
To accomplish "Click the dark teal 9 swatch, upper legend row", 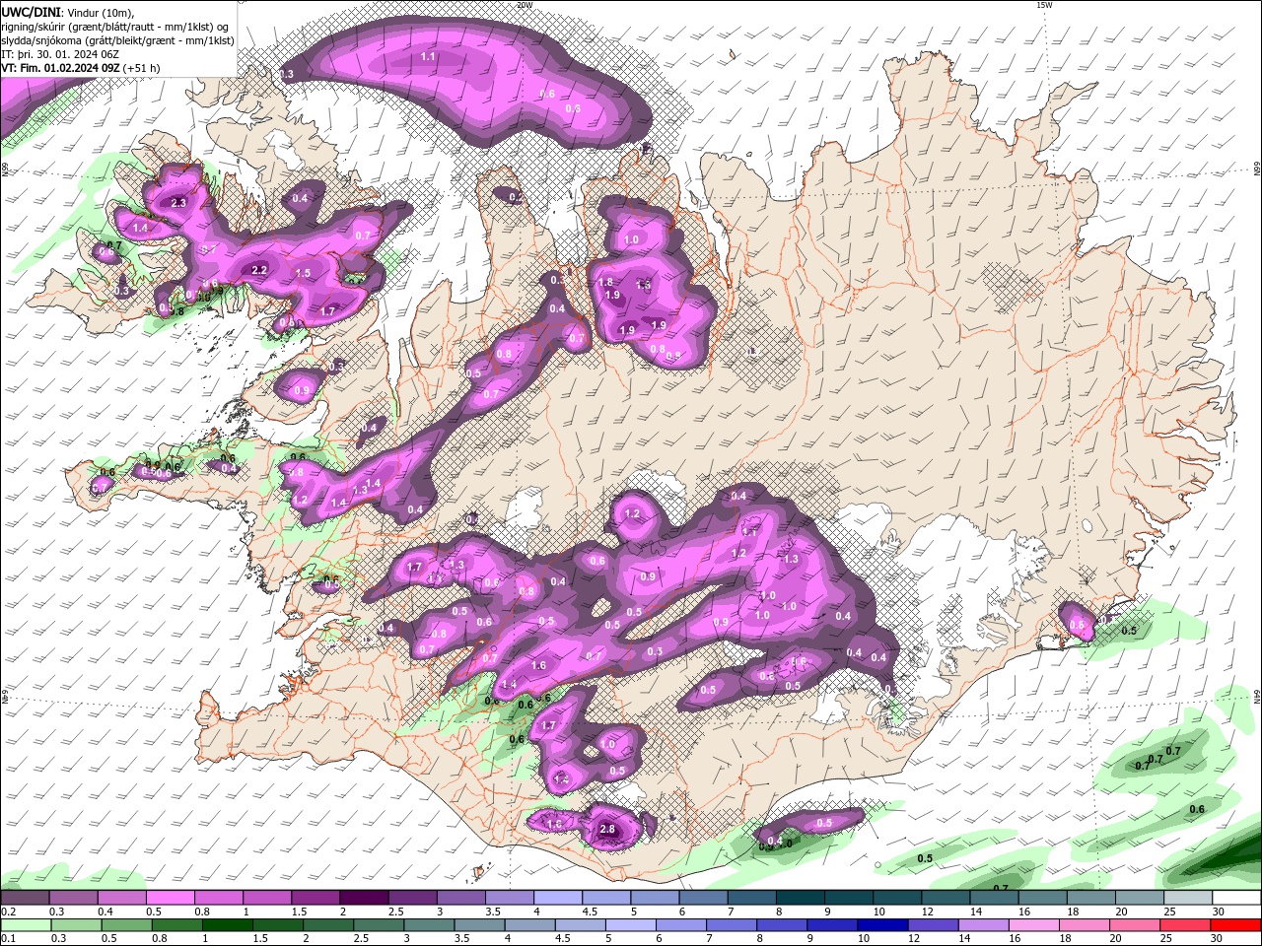I will (x=849, y=898).
